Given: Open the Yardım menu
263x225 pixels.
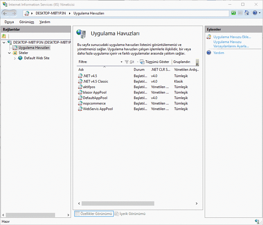Looking at the screenshot, I should click(x=45, y=22).
